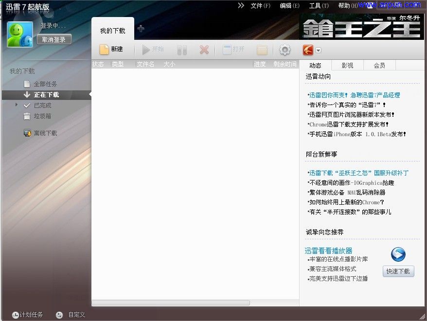
Task: Open 离线下载 in the sidebar
Action: point(45,133)
